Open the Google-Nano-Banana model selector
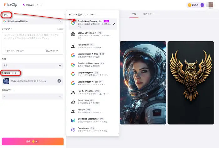 coord(33,21)
